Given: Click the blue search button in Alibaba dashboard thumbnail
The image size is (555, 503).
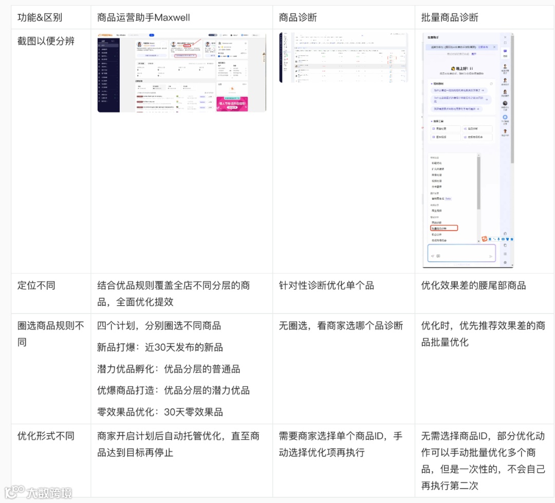Looking at the screenshot, I should [x=152, y=35].
